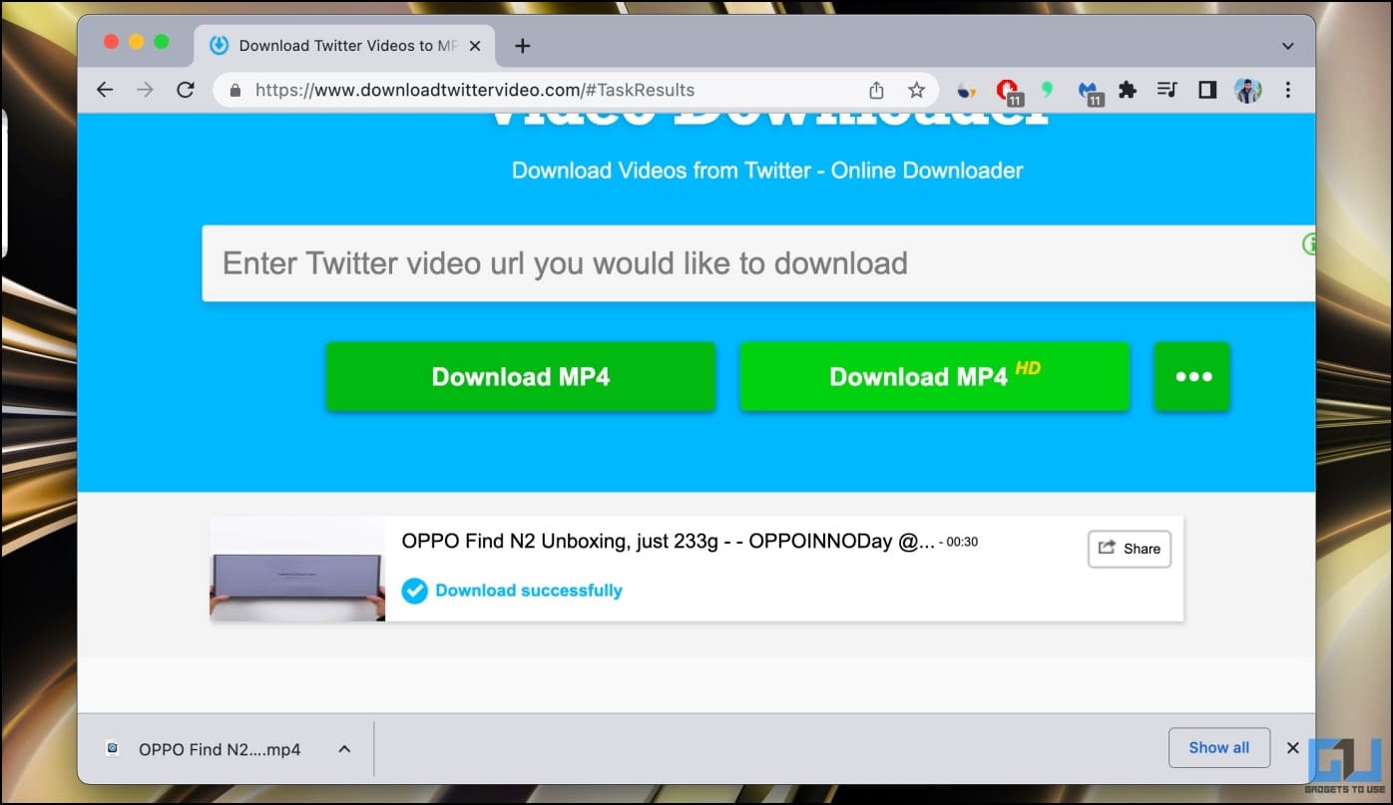Open the three-dots more options button
This screenshot has width=1393, height=805.
coord(1192,376)
